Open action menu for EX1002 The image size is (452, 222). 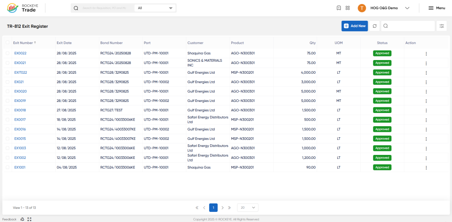coord(426,158)
